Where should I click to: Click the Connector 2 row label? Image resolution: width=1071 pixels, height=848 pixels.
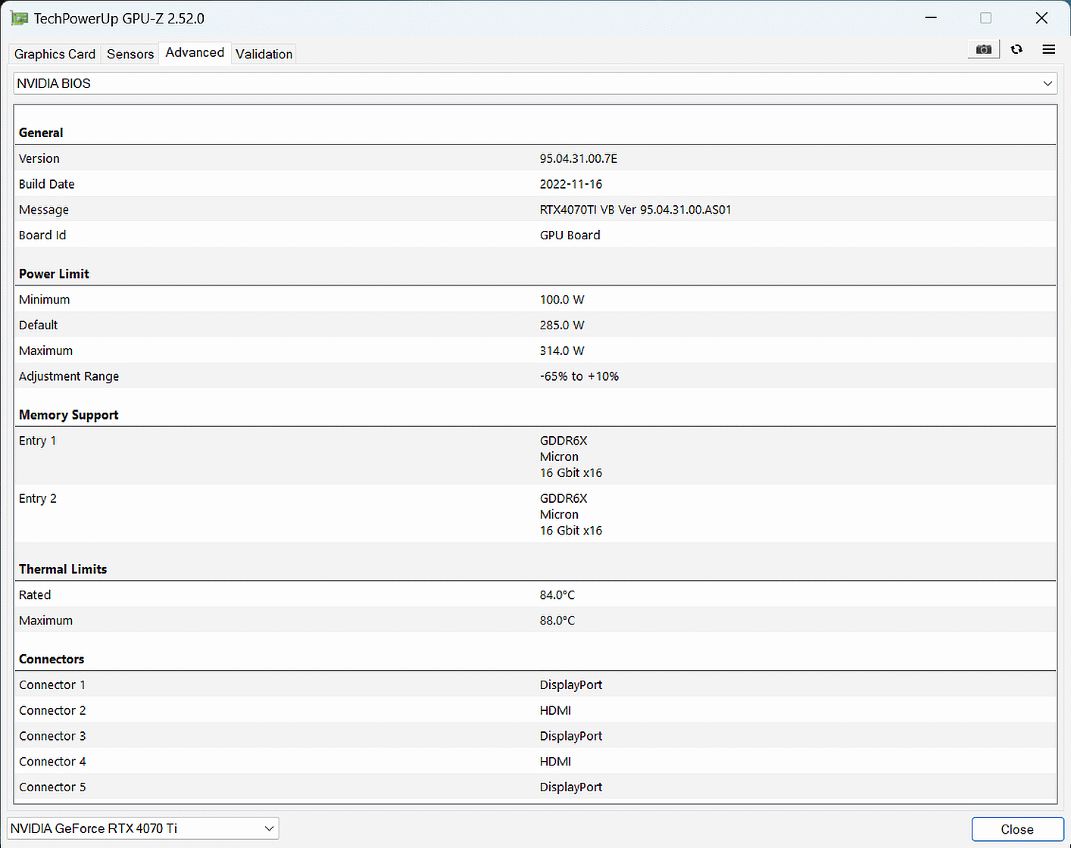pyautogui.click(x=52, y=711)
